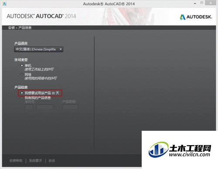
Task: Click the AutoCAD icon in the title bar
Action: point(5,4)
